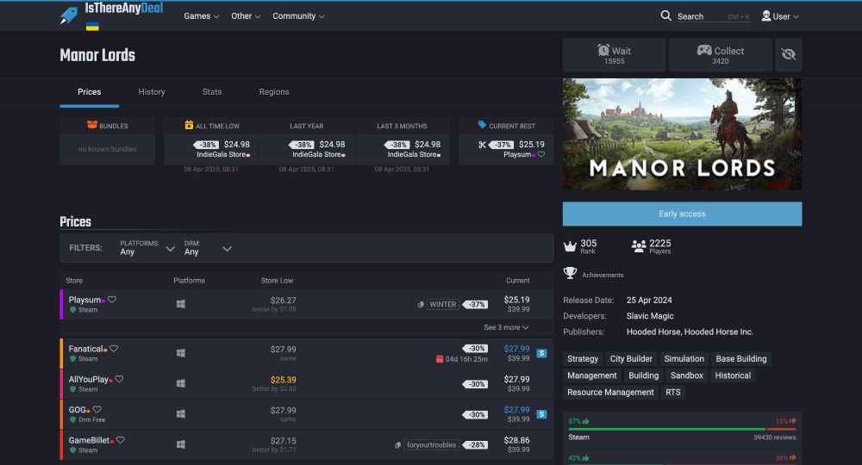Click the IsThereAnyDeal tag logo
The image size is (862, 465).
coord(69,15)
